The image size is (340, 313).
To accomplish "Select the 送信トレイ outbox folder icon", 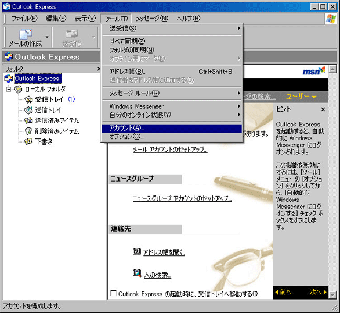I will [28, 110].
